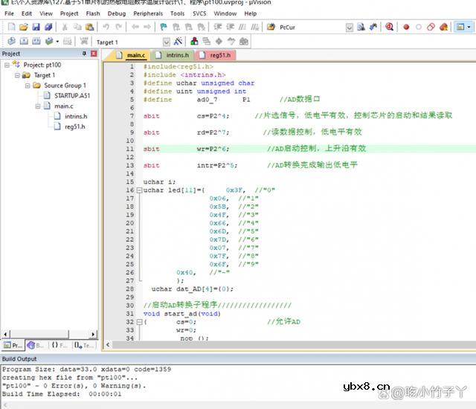This screenshot has width=476, height=409.
Task: Collapse the fold marker at line 32
Action: (x=138, y=322)
